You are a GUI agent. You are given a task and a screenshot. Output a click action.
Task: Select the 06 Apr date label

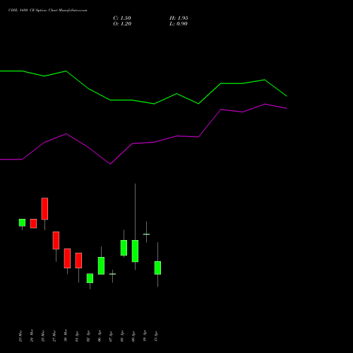point(100,336)
